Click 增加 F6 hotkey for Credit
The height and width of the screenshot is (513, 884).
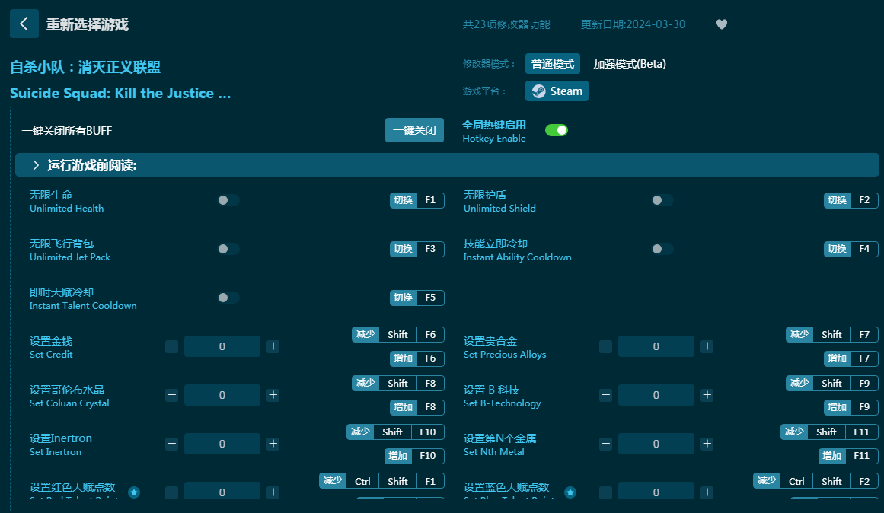(416, 358)
